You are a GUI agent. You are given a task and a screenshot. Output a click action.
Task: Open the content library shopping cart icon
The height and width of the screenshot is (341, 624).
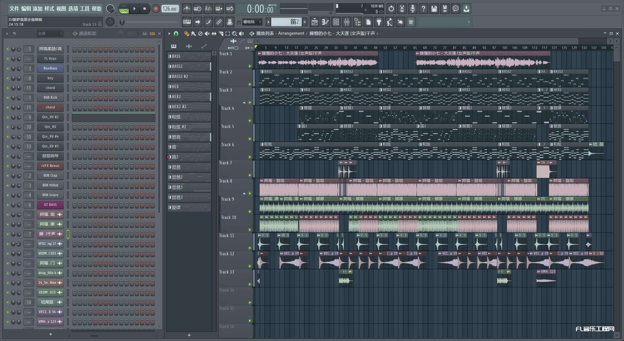(411, 22)
